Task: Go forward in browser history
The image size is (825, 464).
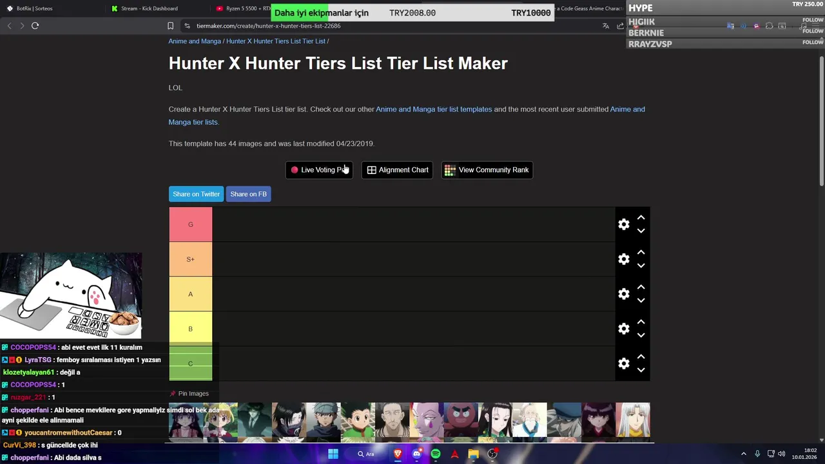Action: pos(22,26)
